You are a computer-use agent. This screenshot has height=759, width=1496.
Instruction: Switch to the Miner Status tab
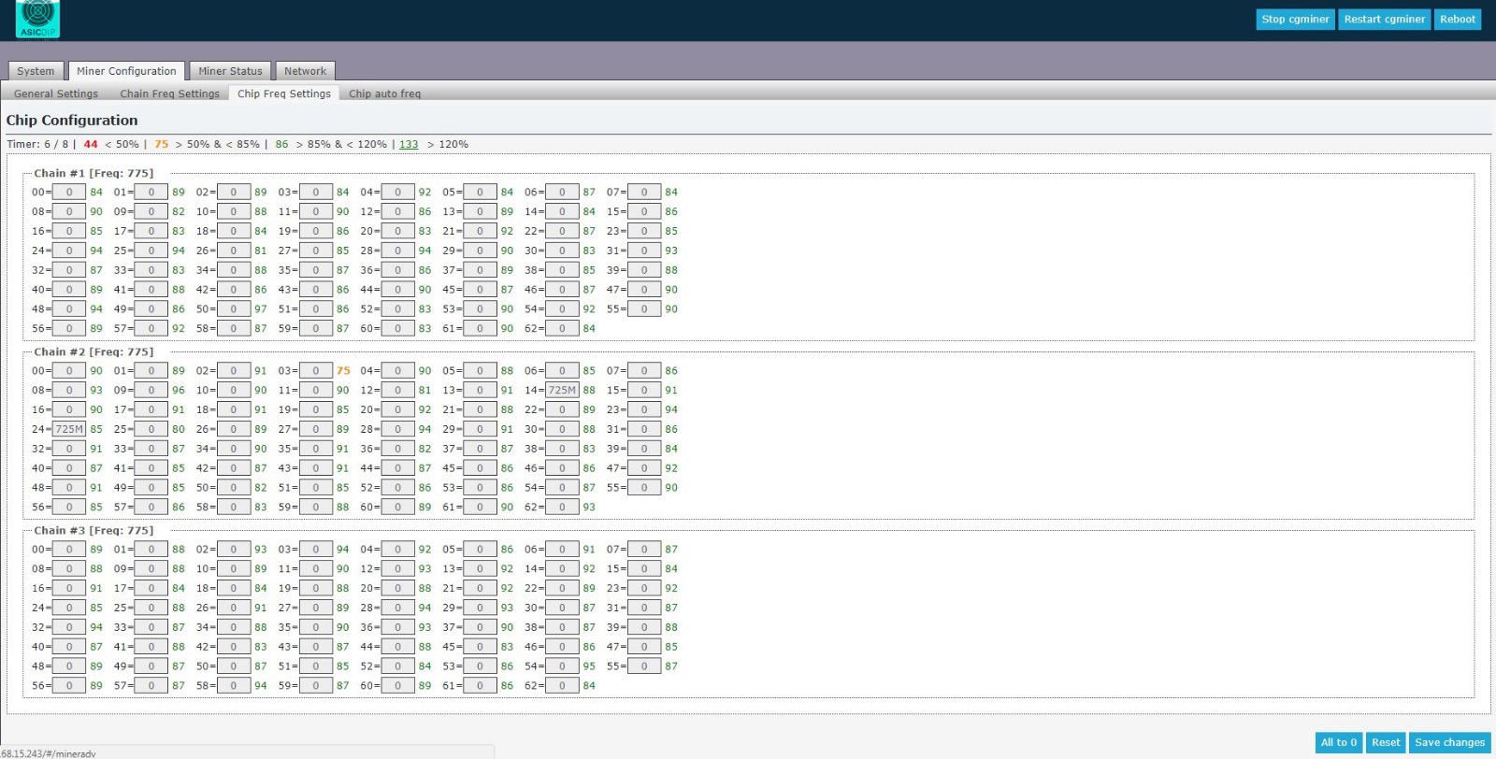[x=230, y=71]
